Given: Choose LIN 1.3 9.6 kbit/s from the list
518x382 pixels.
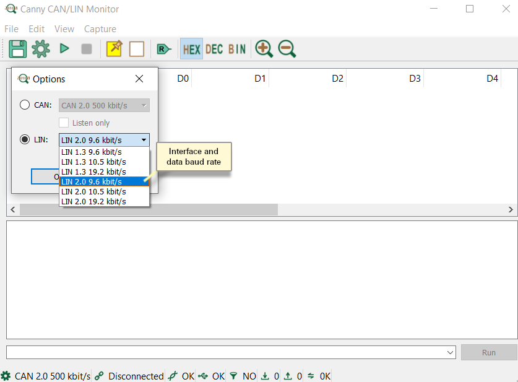Looking at the screenshot, I should pos(104,152).
